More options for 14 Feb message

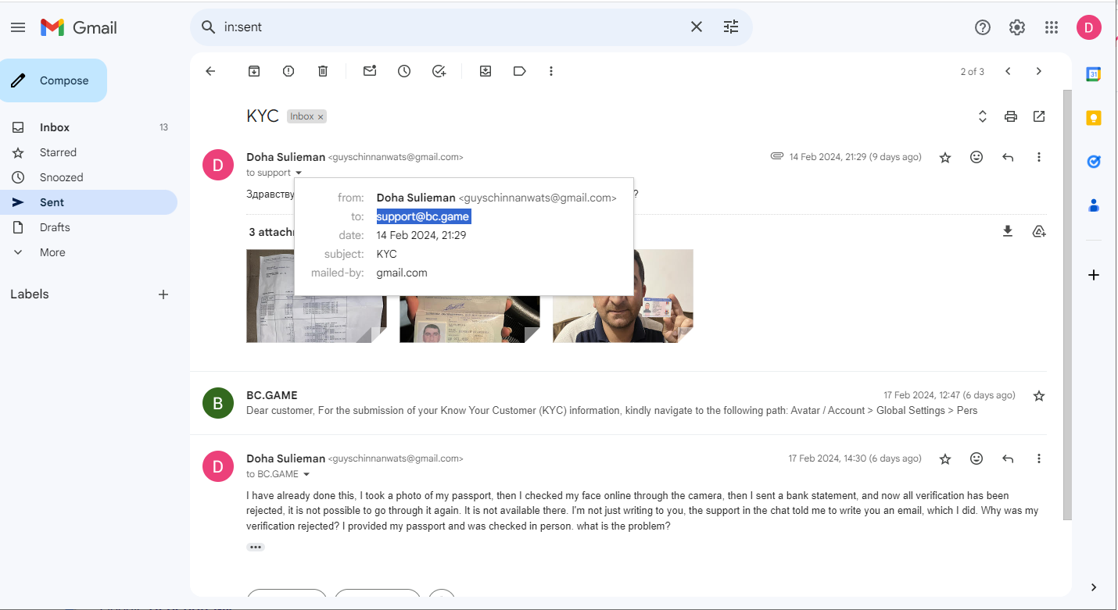[1039, 157]
